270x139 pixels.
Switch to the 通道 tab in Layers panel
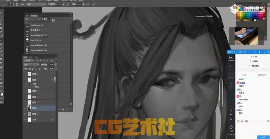pos(31,57)
